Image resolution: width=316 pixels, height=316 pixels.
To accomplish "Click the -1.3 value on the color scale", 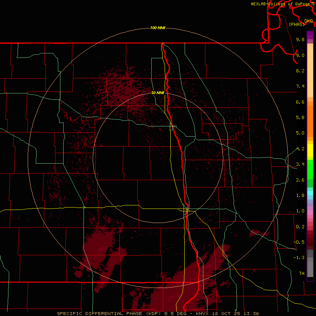I will [299, 258].
